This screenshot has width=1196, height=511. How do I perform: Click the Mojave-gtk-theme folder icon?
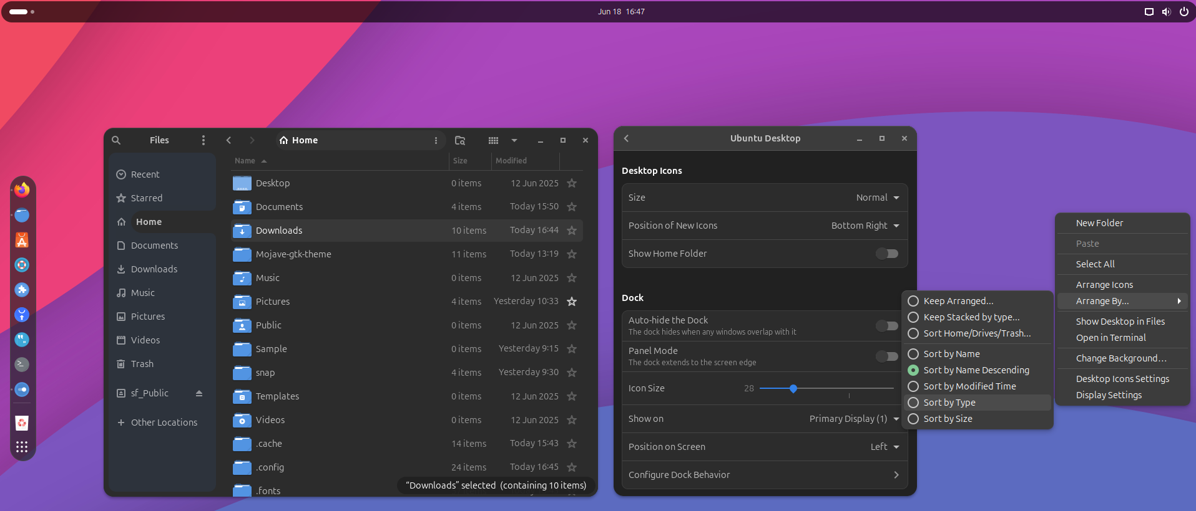click(242, 254)
